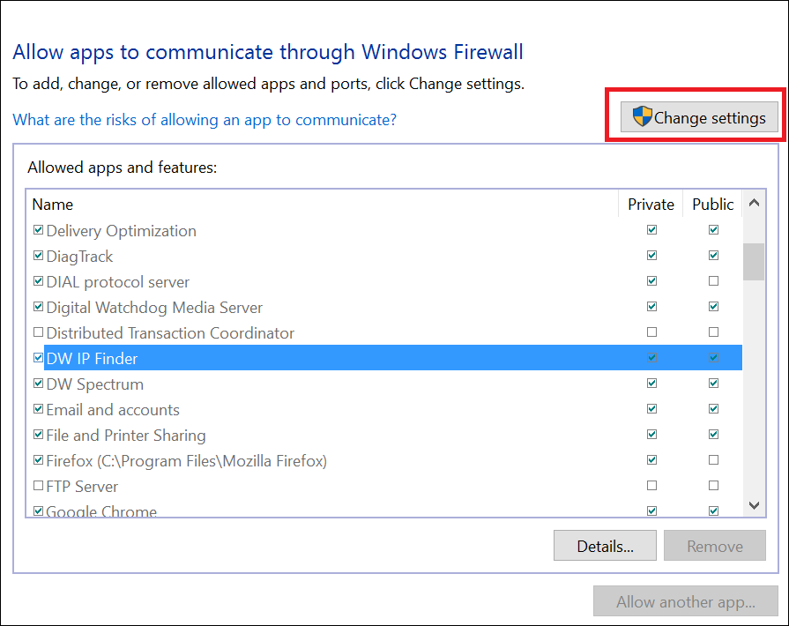Click the scrollbar down arrow
Image resolution: width=789 pixels, height=626 pixels.
[x=754, y=505]
